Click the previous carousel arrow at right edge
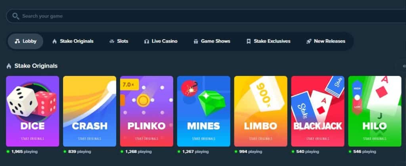 tap(404, 66)
